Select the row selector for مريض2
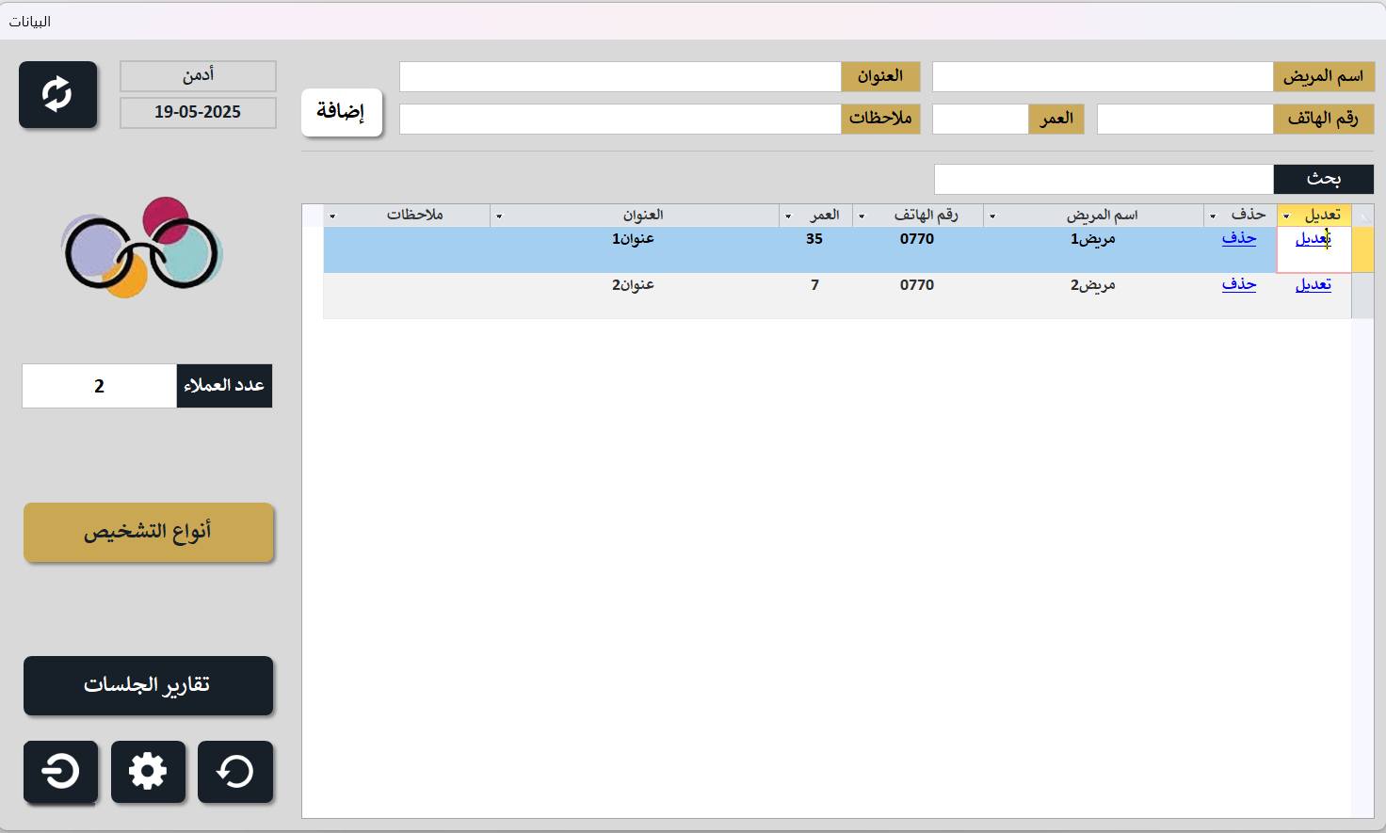Image resolution: width=1386 pixels, height=833 pixels. click(1362, 296)
